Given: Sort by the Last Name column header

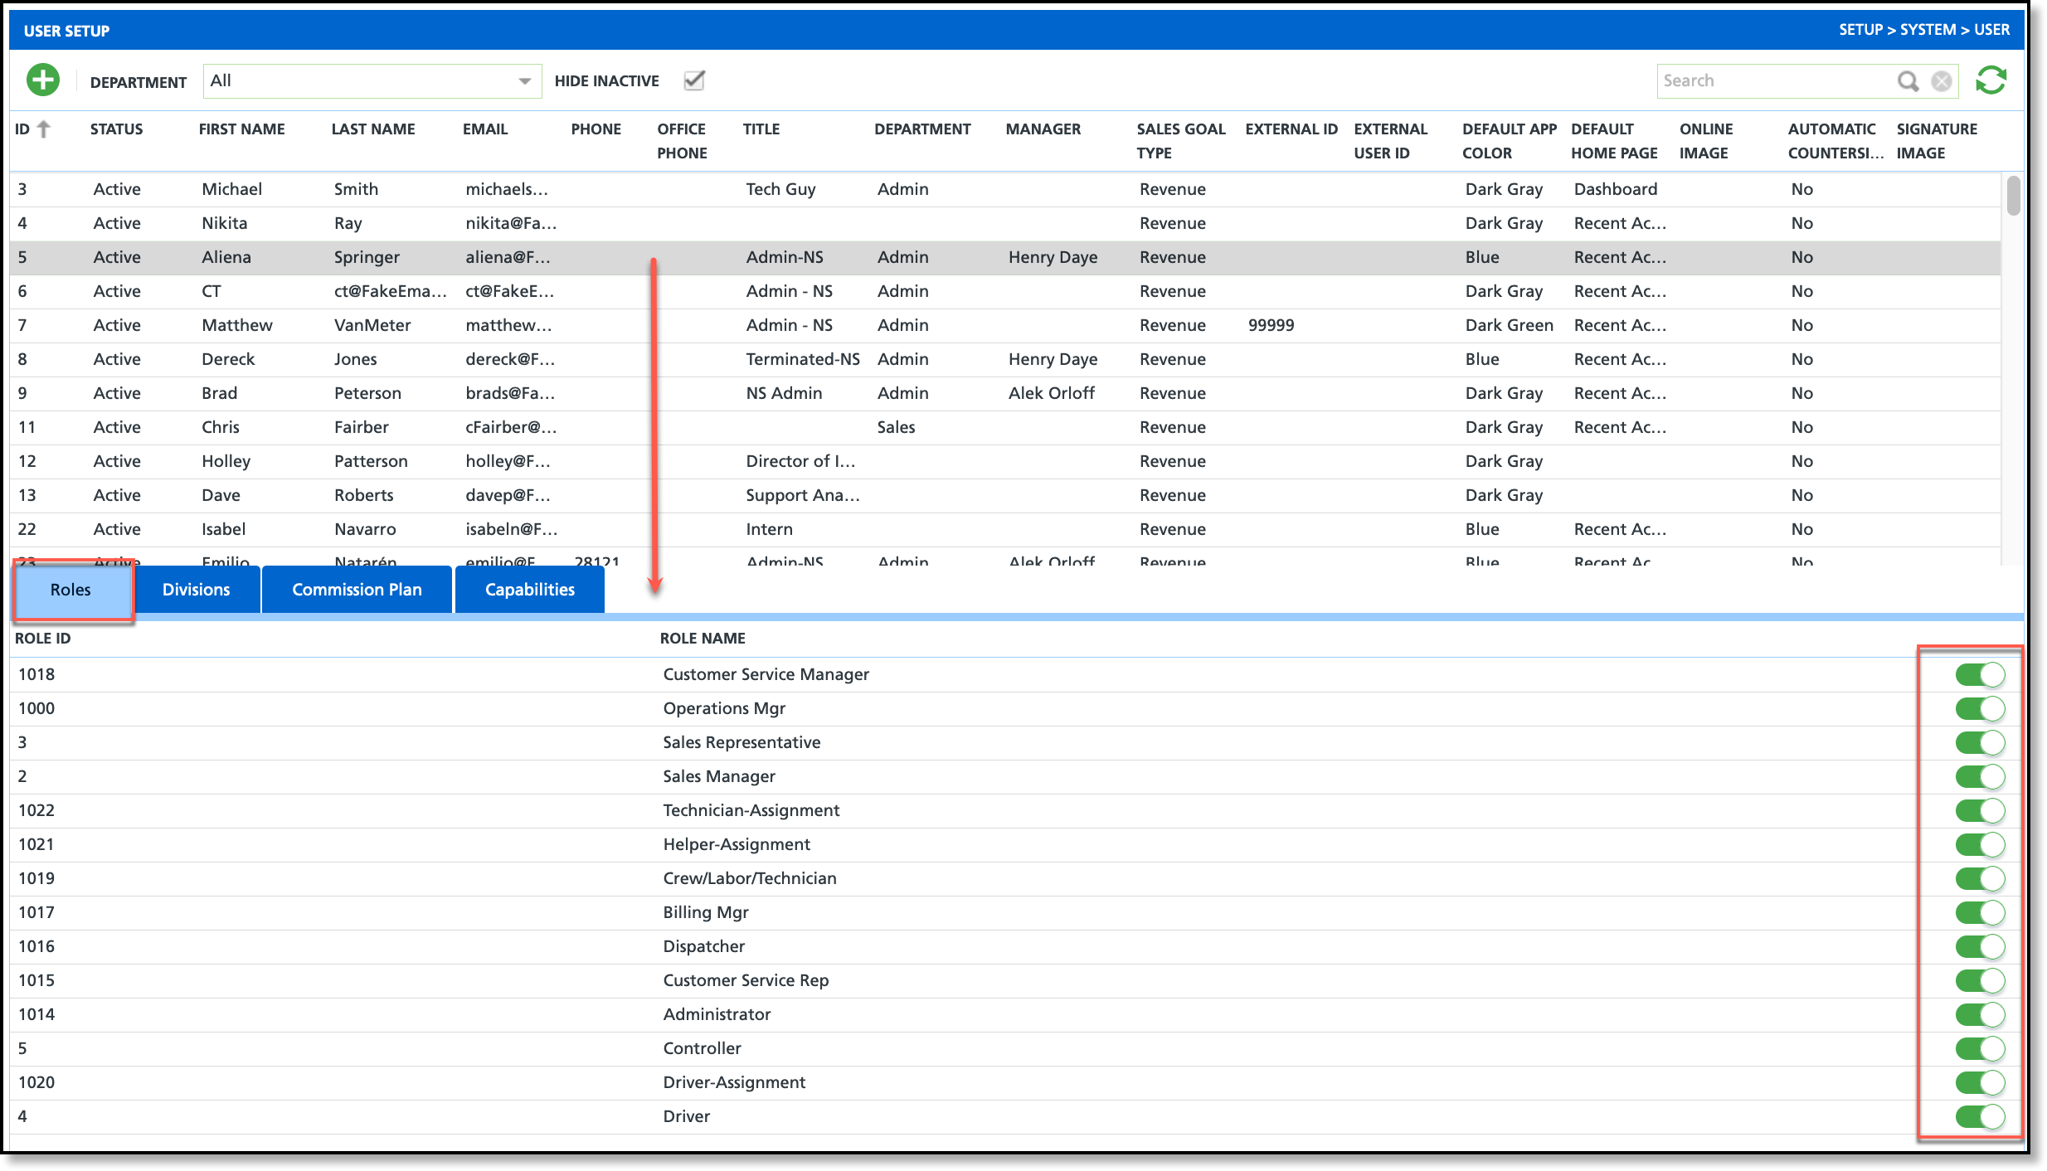Looking at the screenshot, I should (373, 129).
